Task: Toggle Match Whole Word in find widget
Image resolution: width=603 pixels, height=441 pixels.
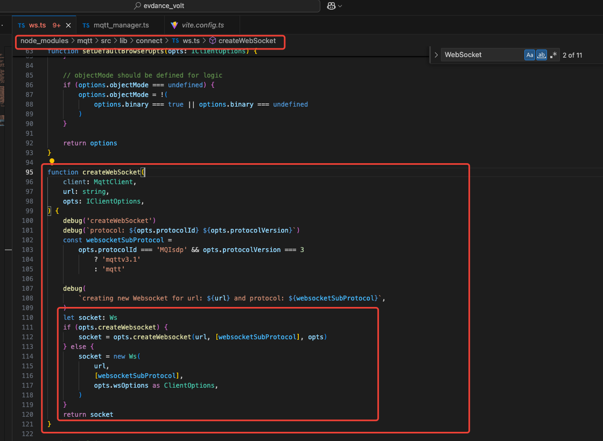Action: (x=542, y=55)
